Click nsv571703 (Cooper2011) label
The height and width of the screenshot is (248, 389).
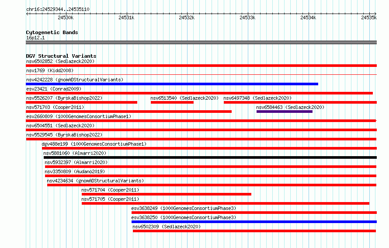point(55,107)
